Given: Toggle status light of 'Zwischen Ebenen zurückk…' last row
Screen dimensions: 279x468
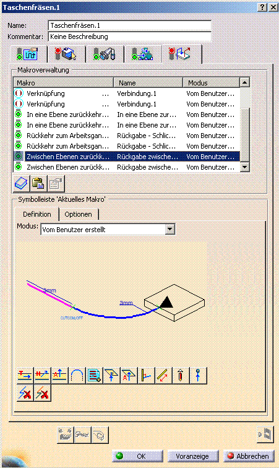Looking at the screenshot, I should 19,167.
